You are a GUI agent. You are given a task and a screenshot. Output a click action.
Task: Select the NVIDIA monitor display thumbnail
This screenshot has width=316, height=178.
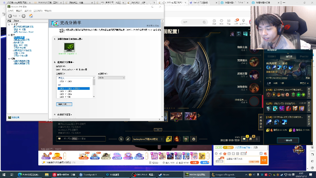70,47
